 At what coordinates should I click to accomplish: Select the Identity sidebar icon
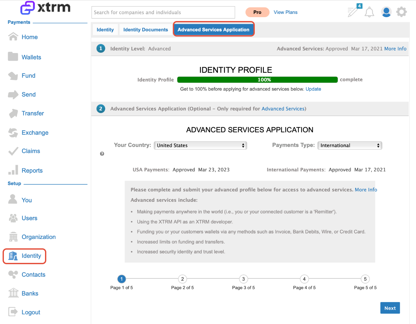coord(13,256)
